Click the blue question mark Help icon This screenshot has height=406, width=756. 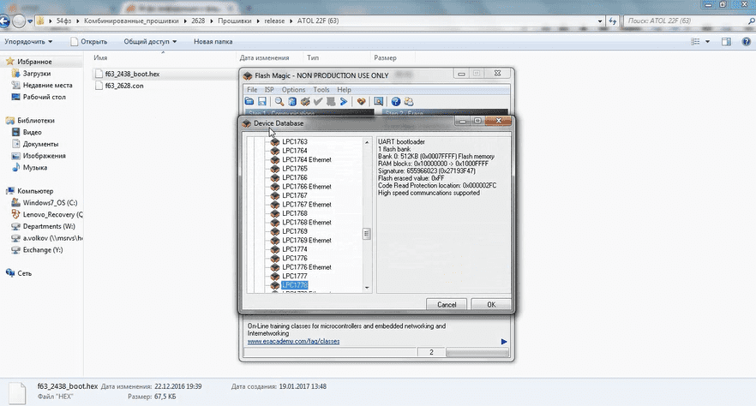[396, 101]
